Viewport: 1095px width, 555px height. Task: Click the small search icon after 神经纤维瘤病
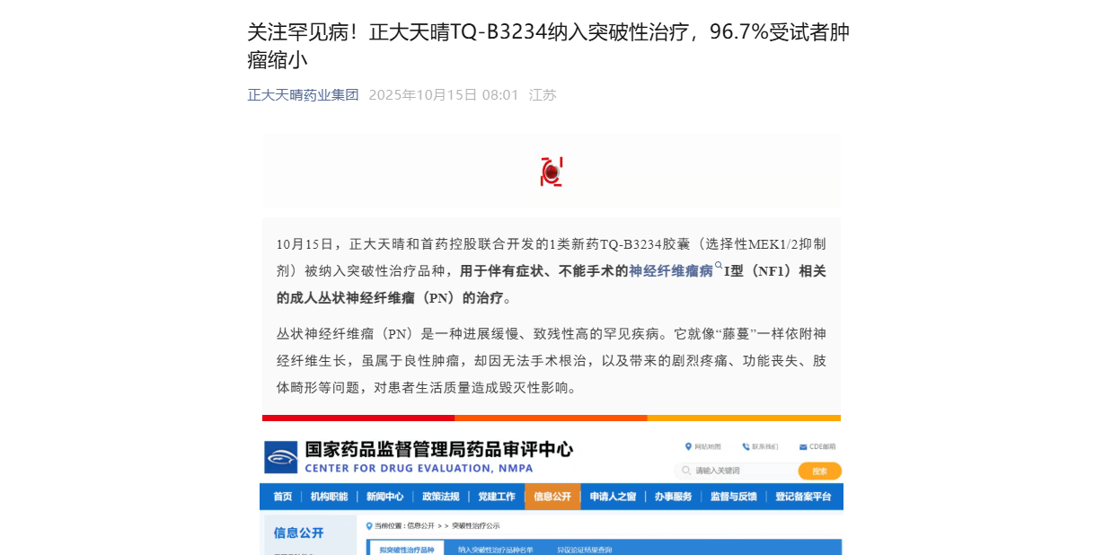point(720,266)
